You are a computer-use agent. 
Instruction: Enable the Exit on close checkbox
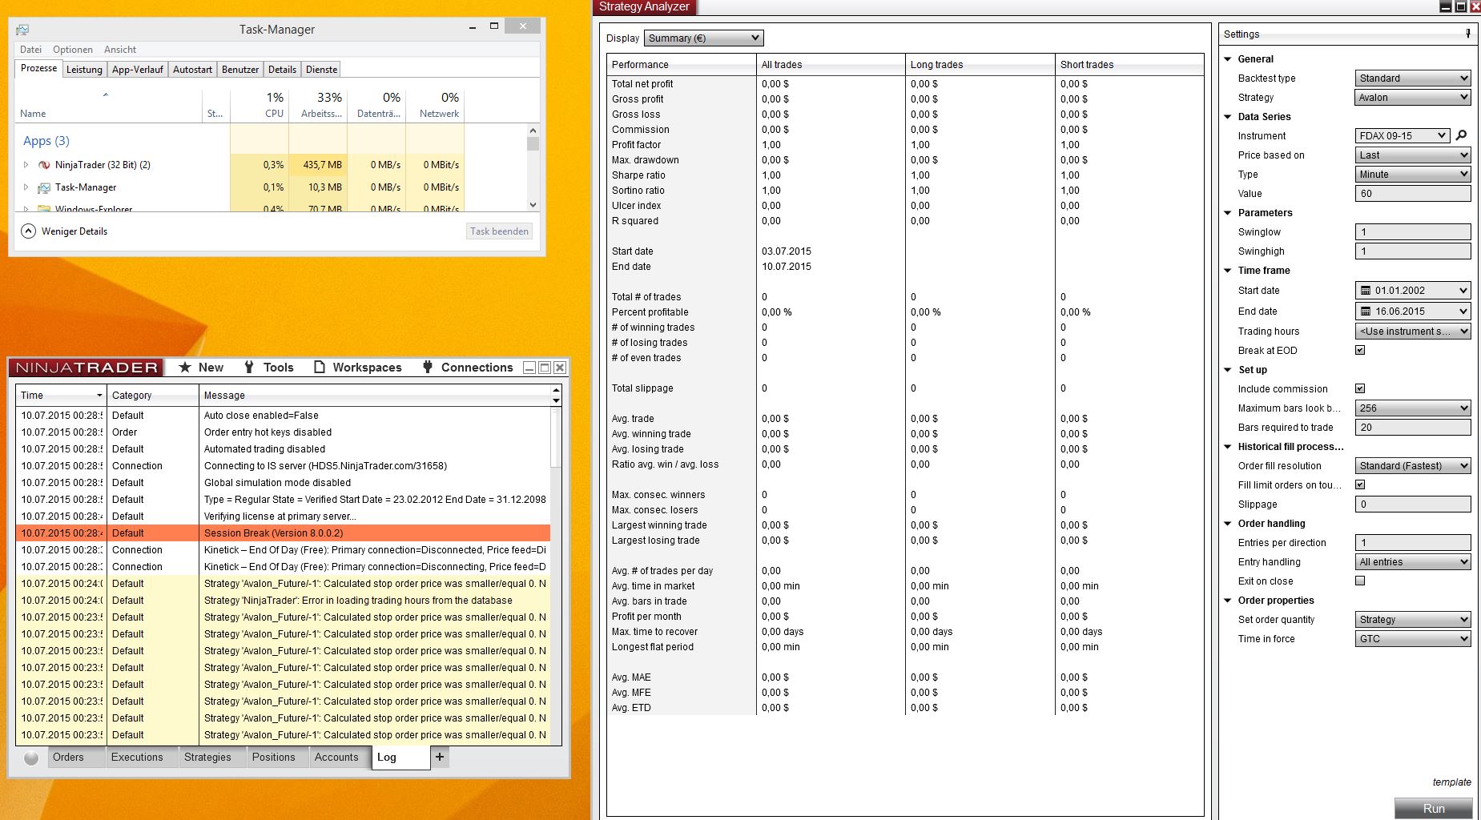(x=1360, y=581)
